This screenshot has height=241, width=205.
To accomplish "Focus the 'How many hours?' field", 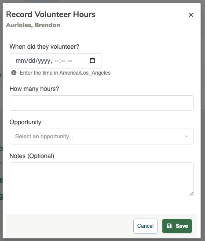I will (x=102, y=103).
